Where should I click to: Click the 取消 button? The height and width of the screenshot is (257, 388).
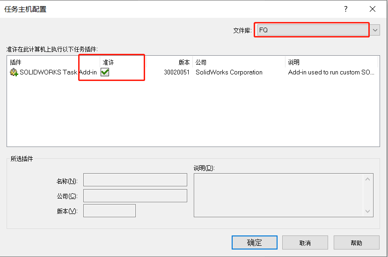[x=305, y=242]
